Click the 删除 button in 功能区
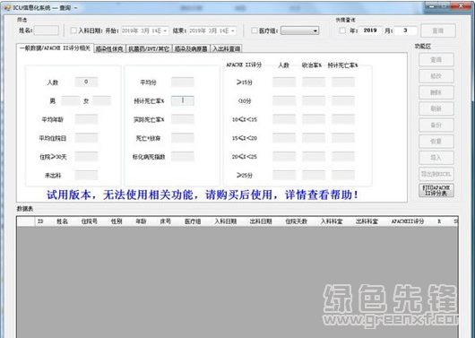475x338 pixels. [436, 92]
